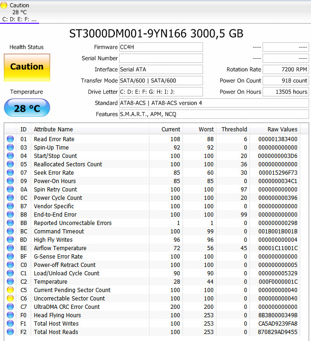Click the Worst column header
This screenshot has width=311, height=341.
click(200, 130)
